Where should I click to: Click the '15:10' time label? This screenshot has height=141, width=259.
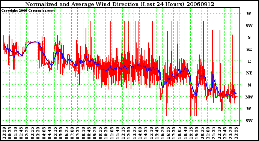tap(151, 133)
